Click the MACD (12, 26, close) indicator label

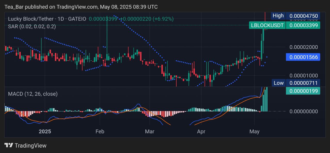click(x=33, y=94)
